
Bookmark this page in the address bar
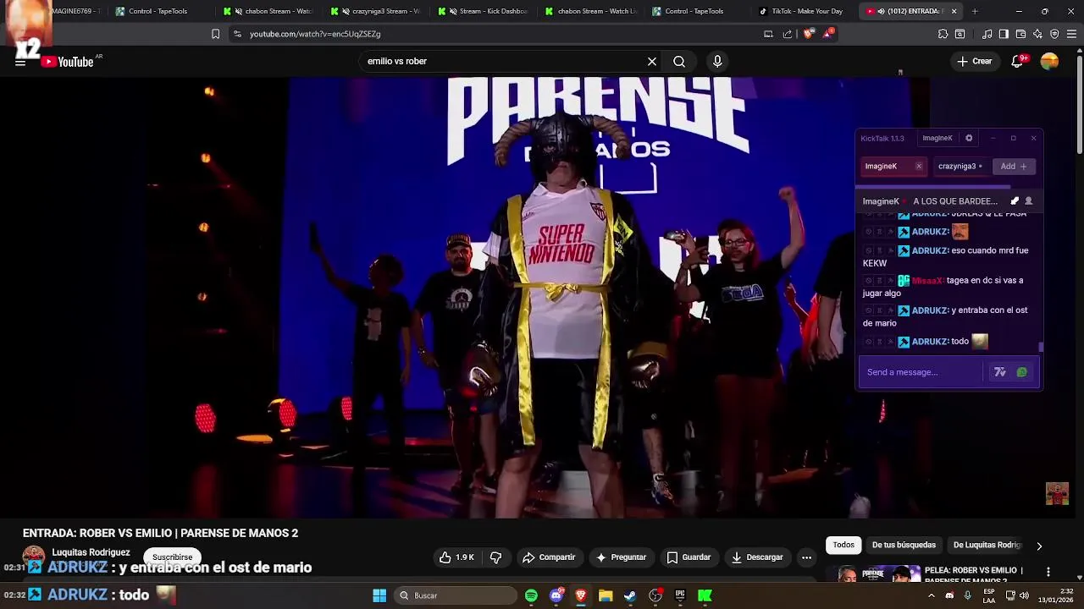(x=215, y=34)
